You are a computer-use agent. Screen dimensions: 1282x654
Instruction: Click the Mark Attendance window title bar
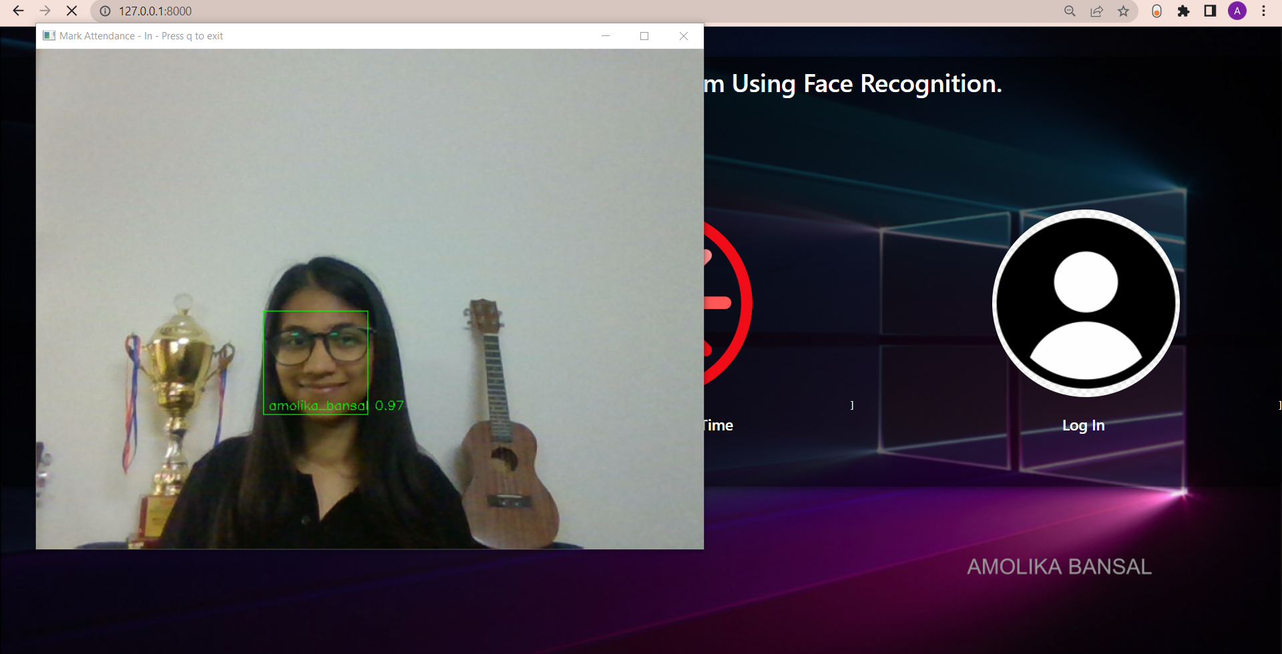pyautogui.click(x=334, y=35)
